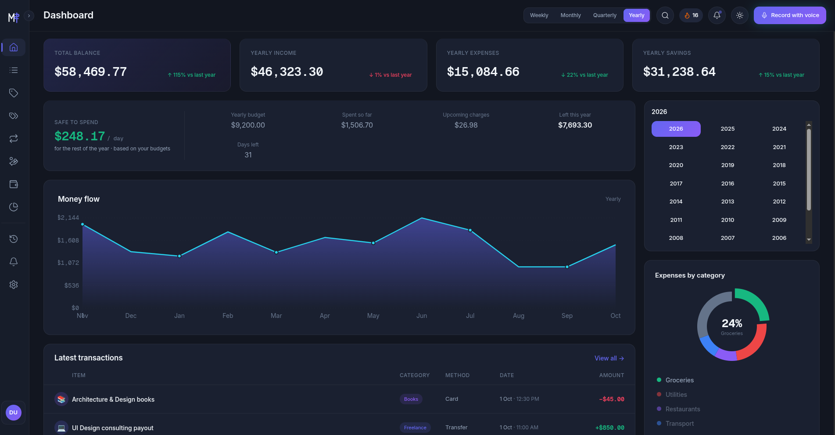
Task: Select the Yearly period tab
Action: point(637,15)
